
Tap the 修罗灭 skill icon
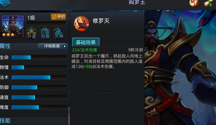pyautogui.click(x=81, y=24)
